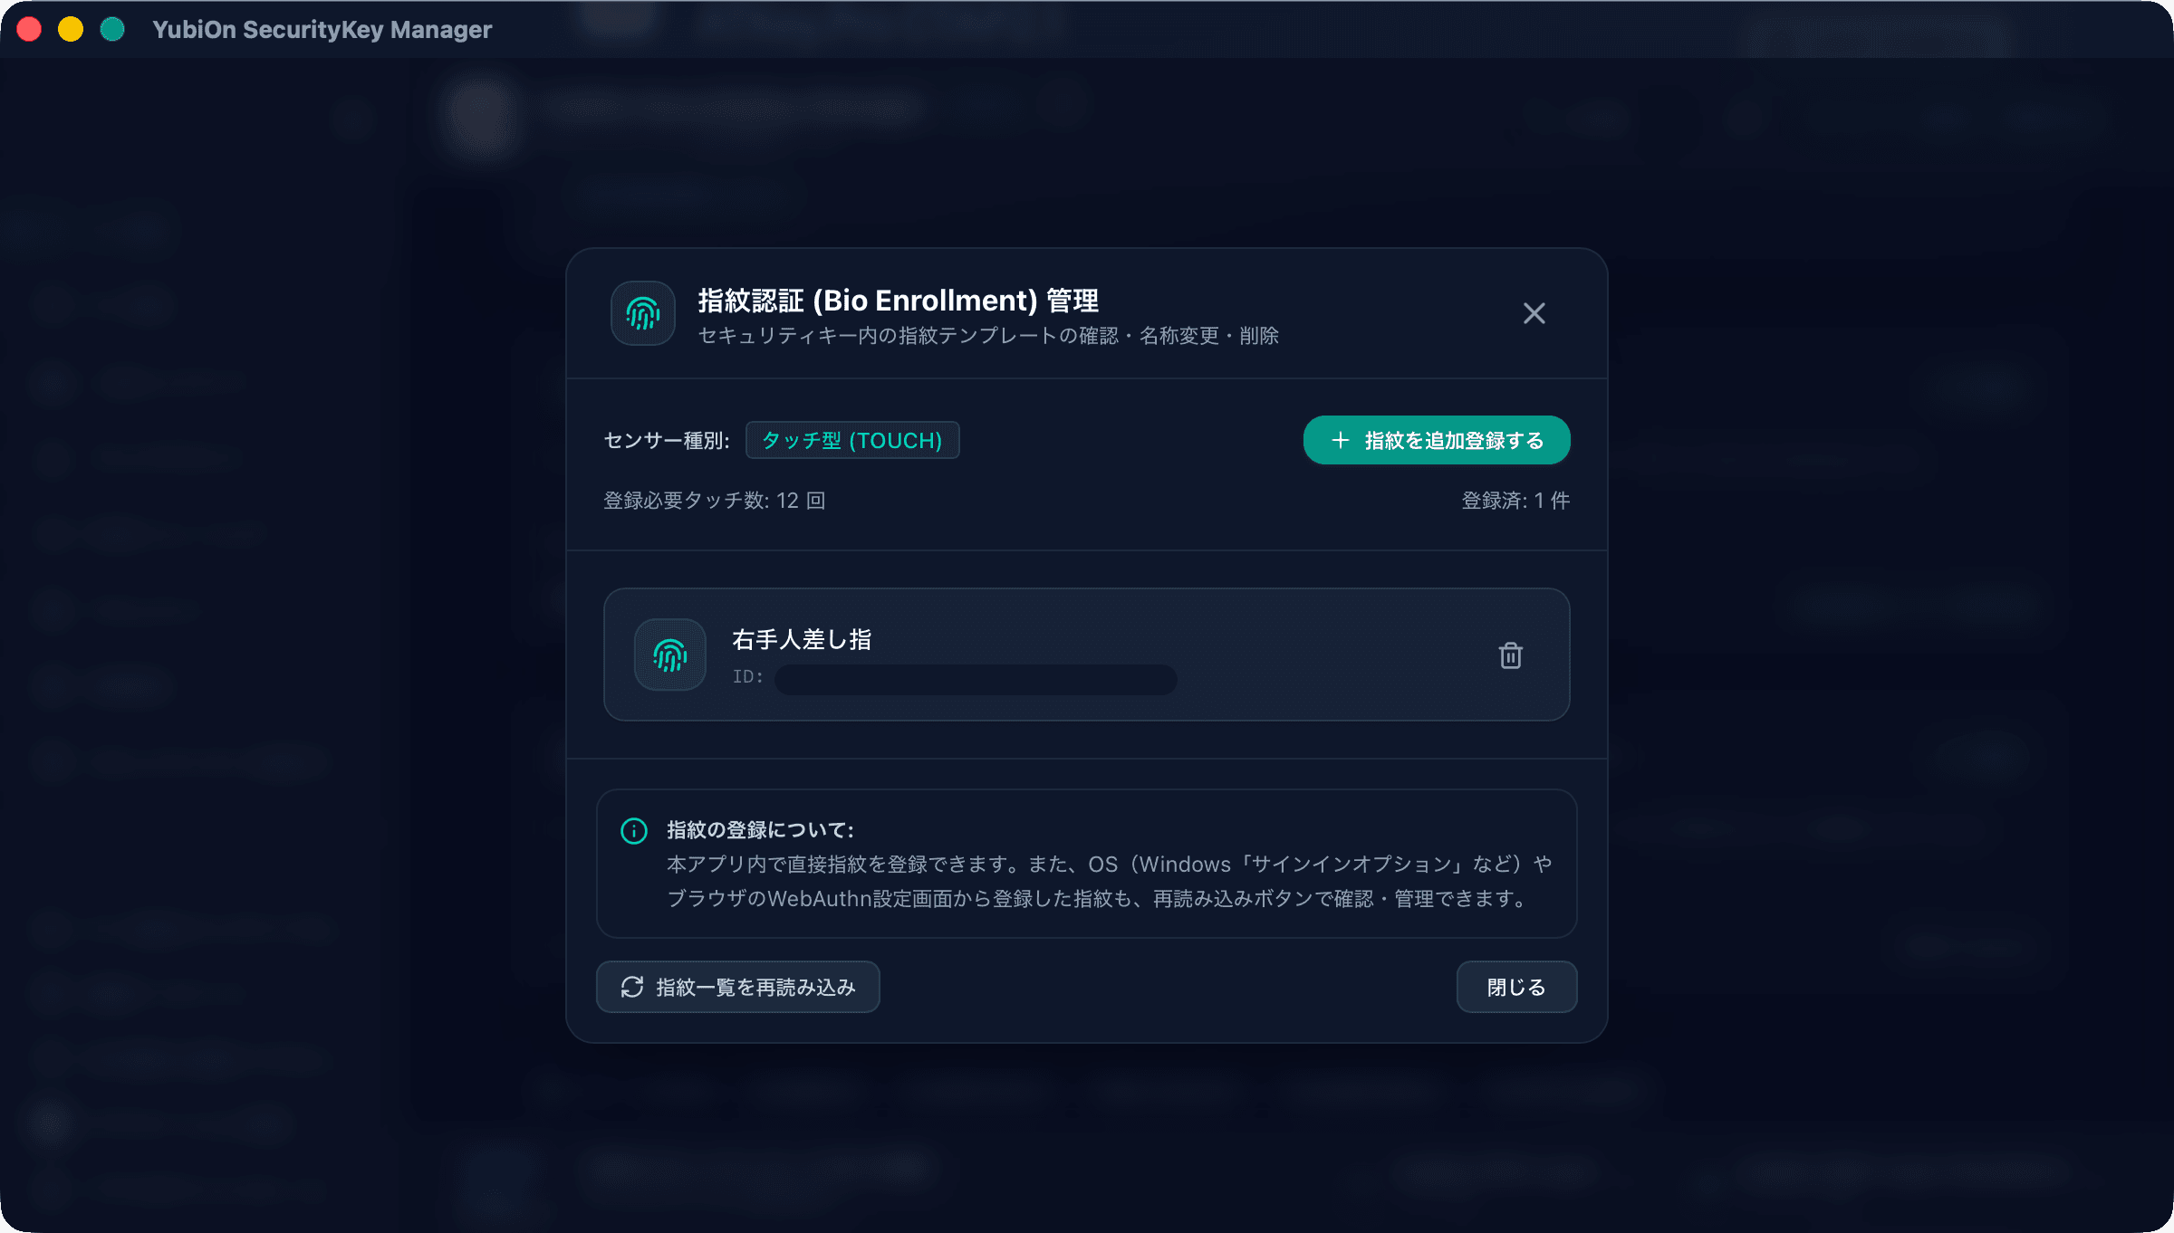This screenshot has height=1233, width=2174.
Task: Click the YubiOn SecurityKey Manager window title
Action: [x=322, y=30]
